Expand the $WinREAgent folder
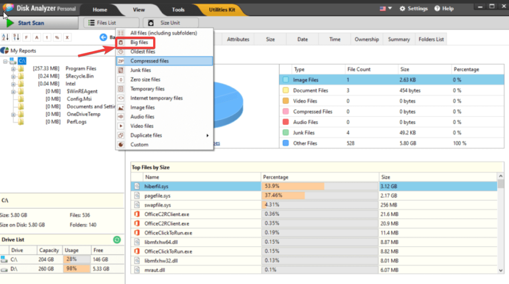 pyautogui.click(x=13, y=92)
